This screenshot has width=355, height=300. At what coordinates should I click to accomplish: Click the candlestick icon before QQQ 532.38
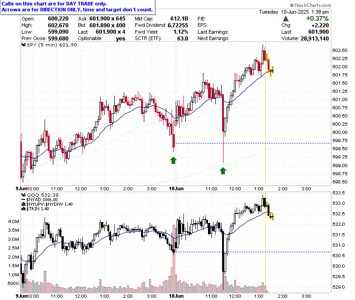24,195
